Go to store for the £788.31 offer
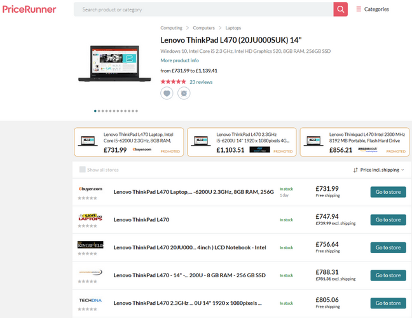This screenshot has height=318, width=412. 388,275
